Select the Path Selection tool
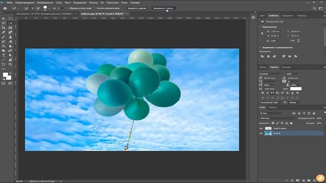 click(10, 55)
